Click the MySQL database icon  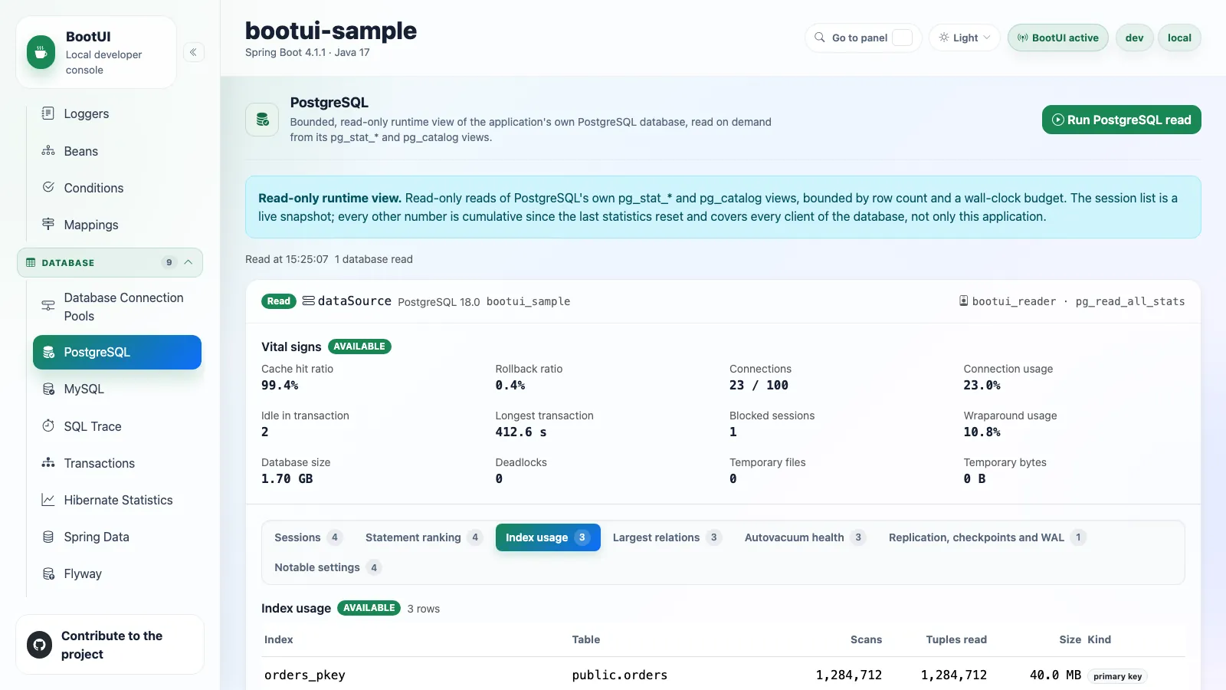pos(48,389)
